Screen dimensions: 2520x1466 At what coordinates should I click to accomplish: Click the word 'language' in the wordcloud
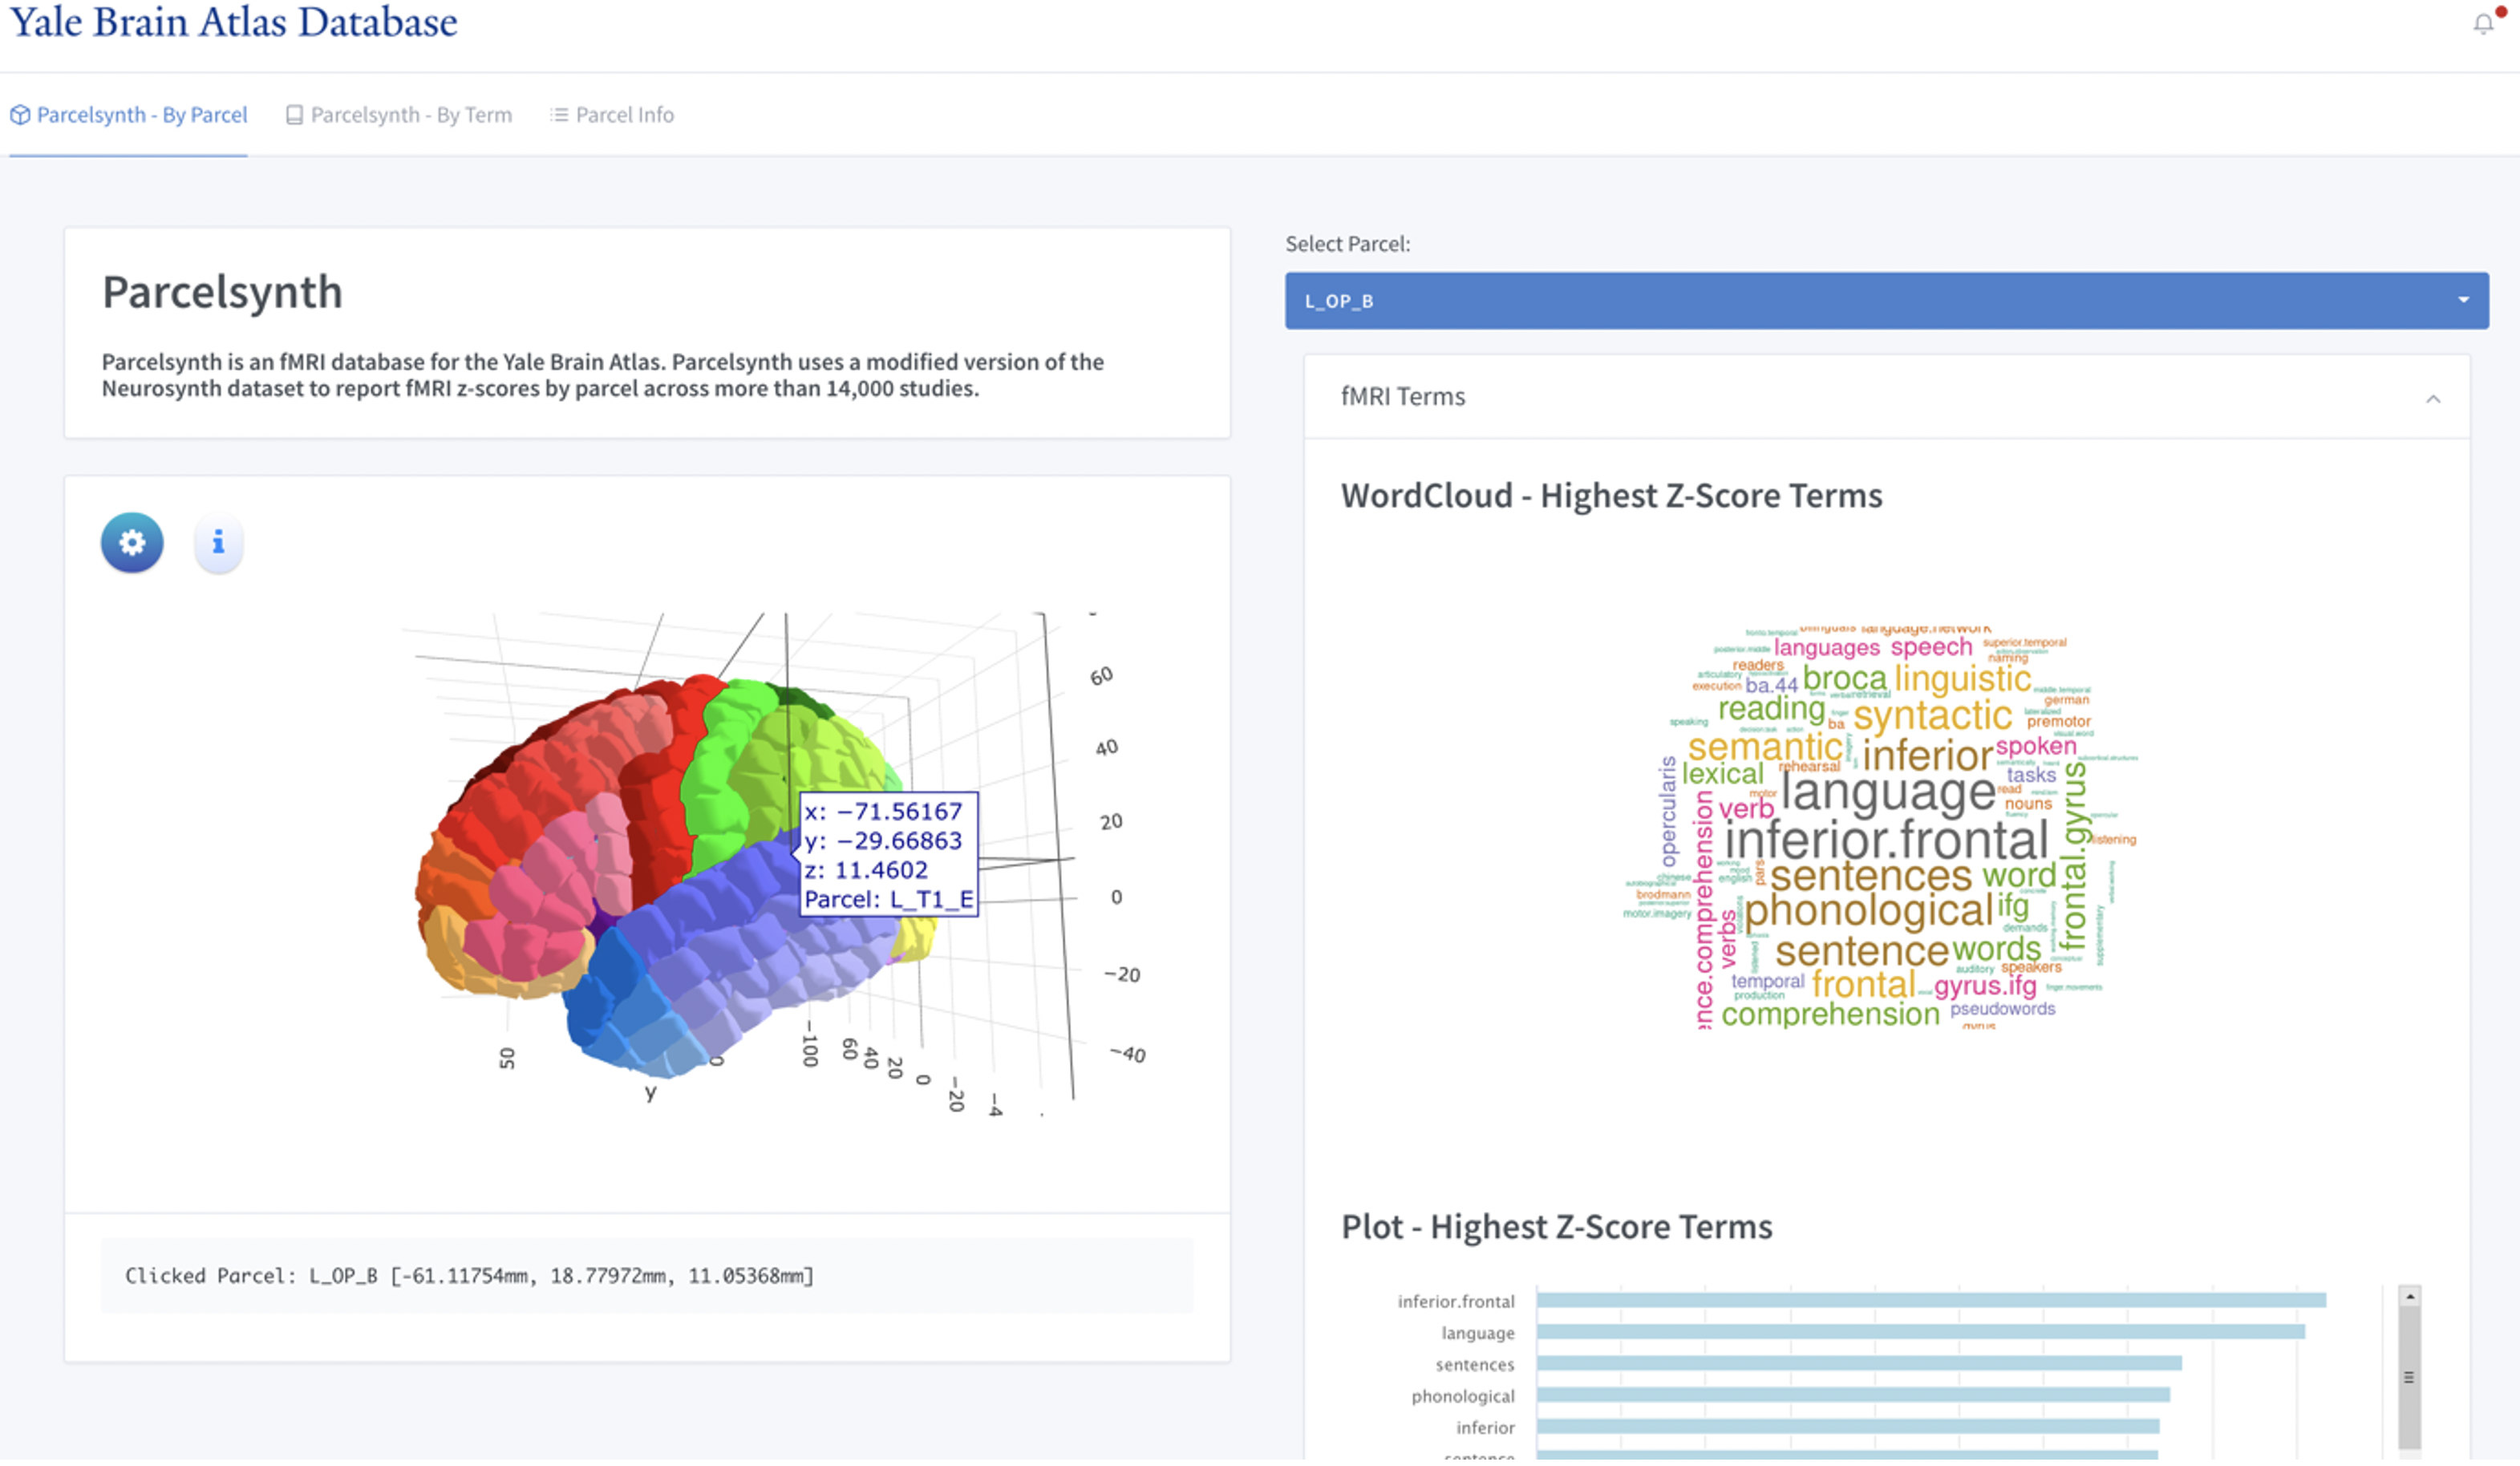click(x=1888, y=792)
